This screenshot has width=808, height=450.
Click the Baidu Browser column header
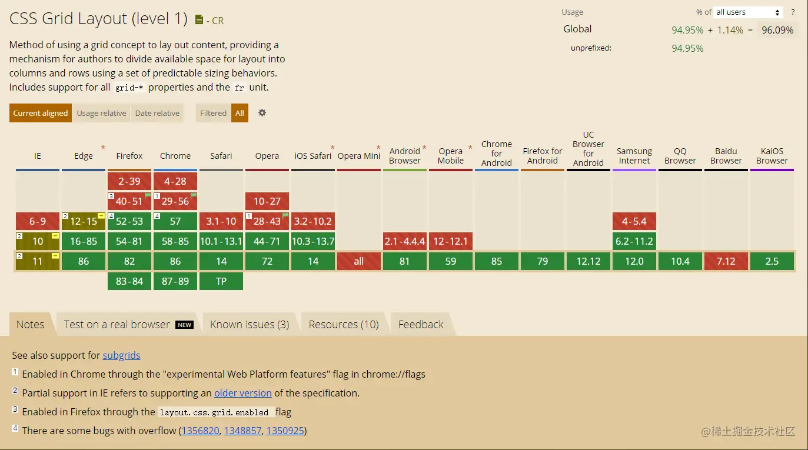[x=726, y=156]
